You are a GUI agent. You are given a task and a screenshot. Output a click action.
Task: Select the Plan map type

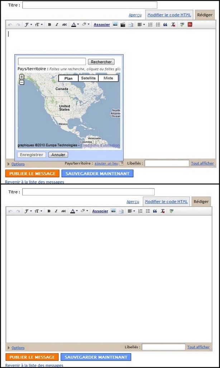[68, 78]
